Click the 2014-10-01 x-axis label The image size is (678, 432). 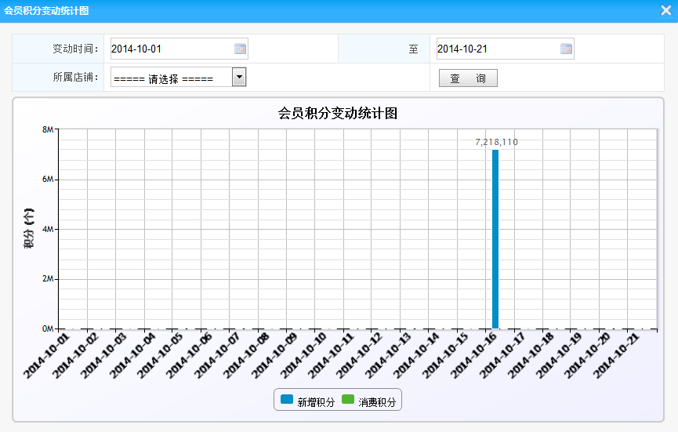tap(46, 355)
